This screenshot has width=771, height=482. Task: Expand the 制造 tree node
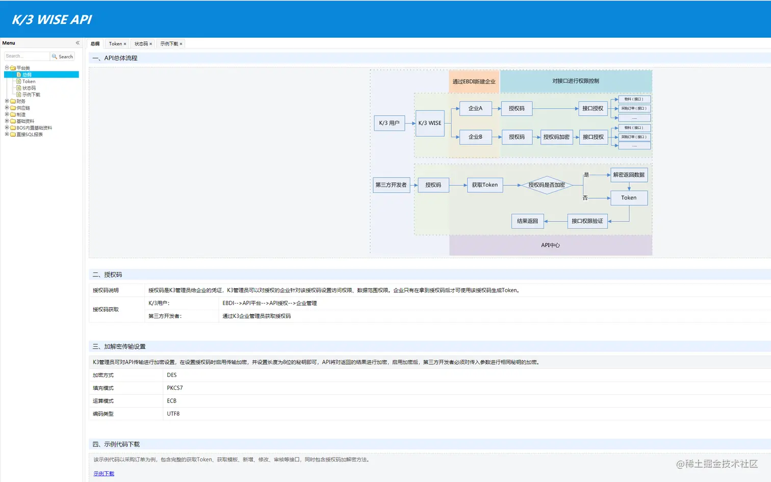point(7,114)
